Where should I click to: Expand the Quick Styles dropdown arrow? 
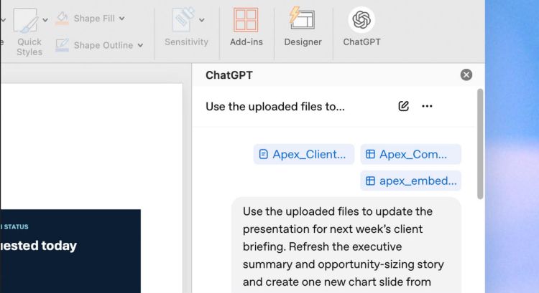tap(45, 20)
